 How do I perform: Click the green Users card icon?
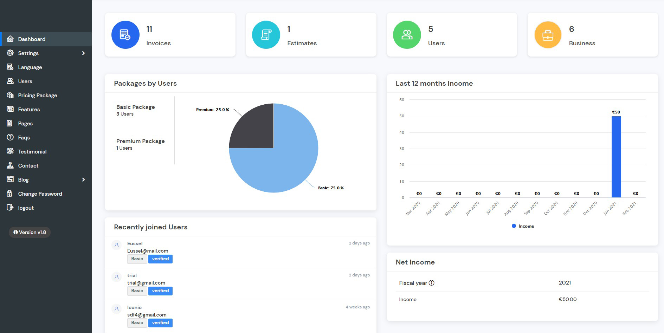click(x=407, y=35)
